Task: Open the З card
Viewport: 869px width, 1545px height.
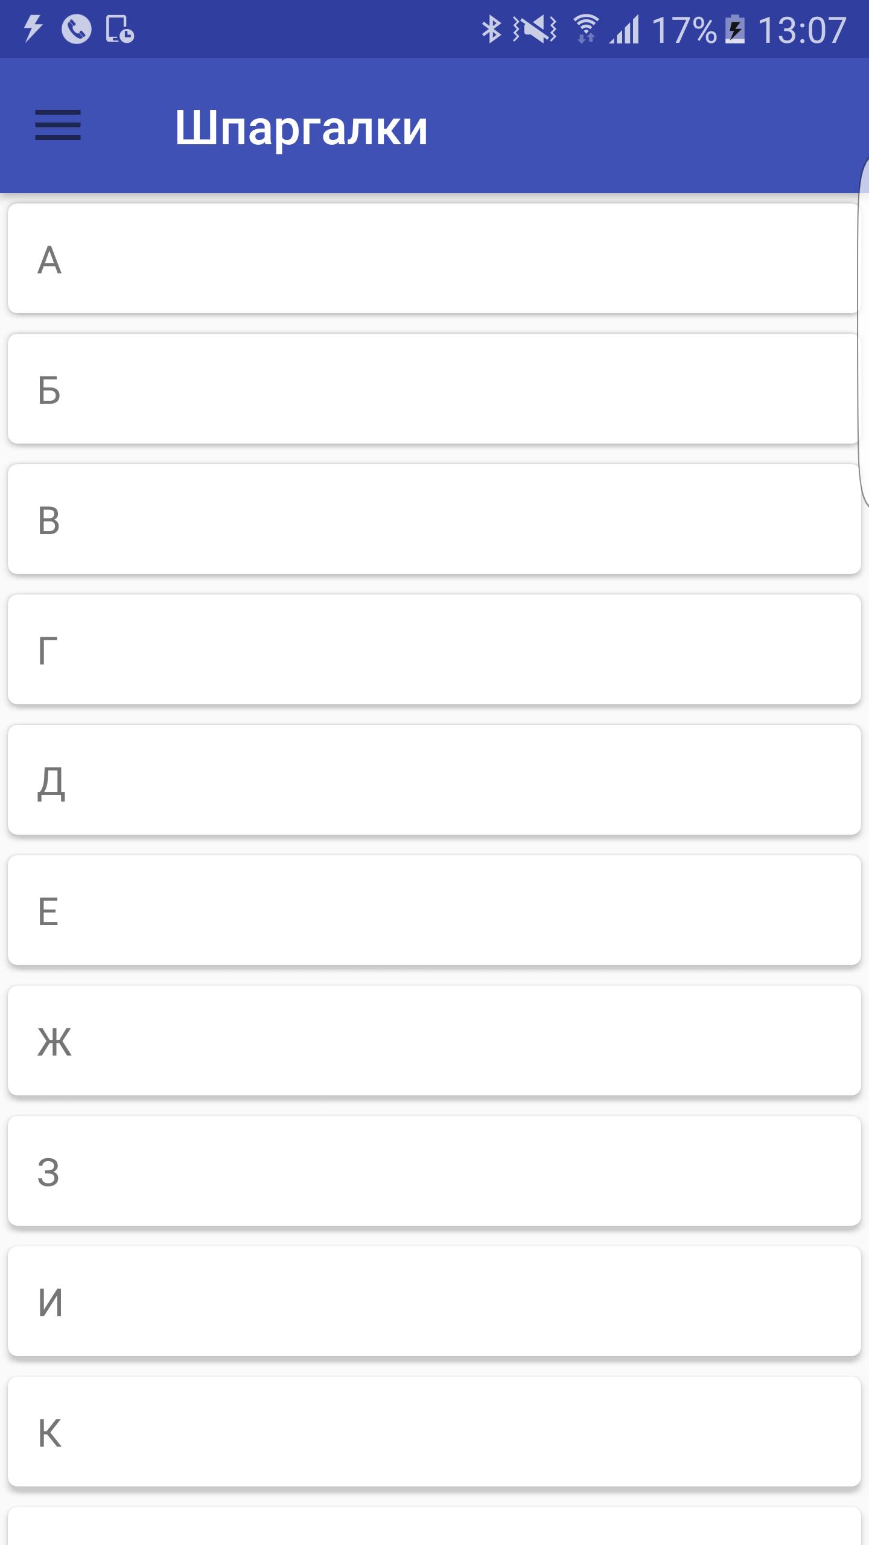Action: [433, 1171]
